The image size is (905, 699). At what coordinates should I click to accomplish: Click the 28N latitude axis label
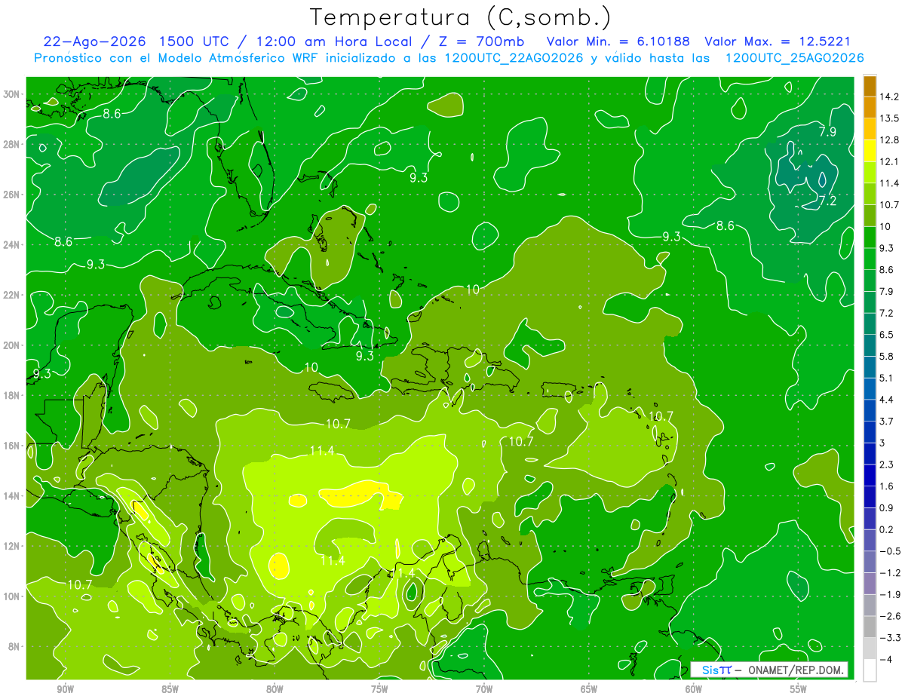11,144
